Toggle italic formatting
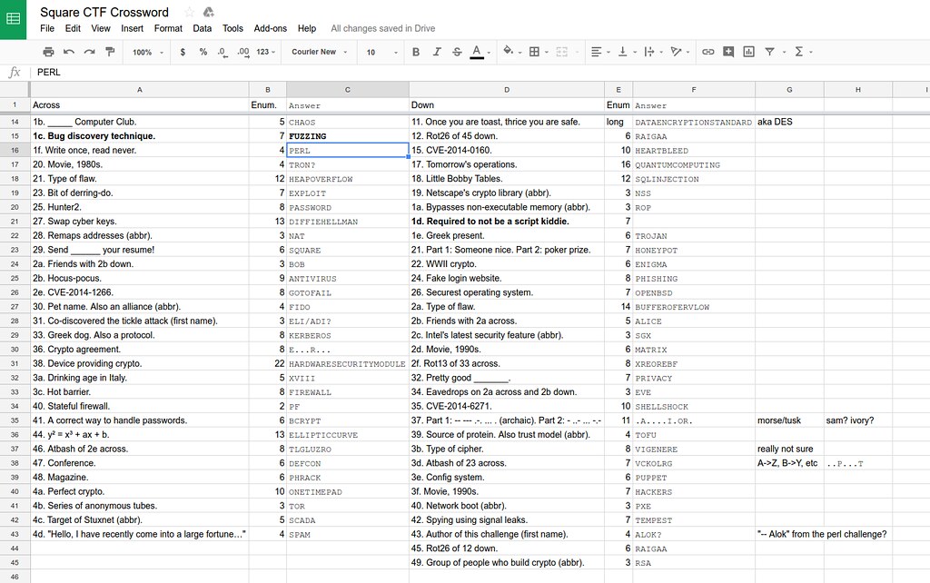This screenshot has width=930, height=583. (437, 52)
